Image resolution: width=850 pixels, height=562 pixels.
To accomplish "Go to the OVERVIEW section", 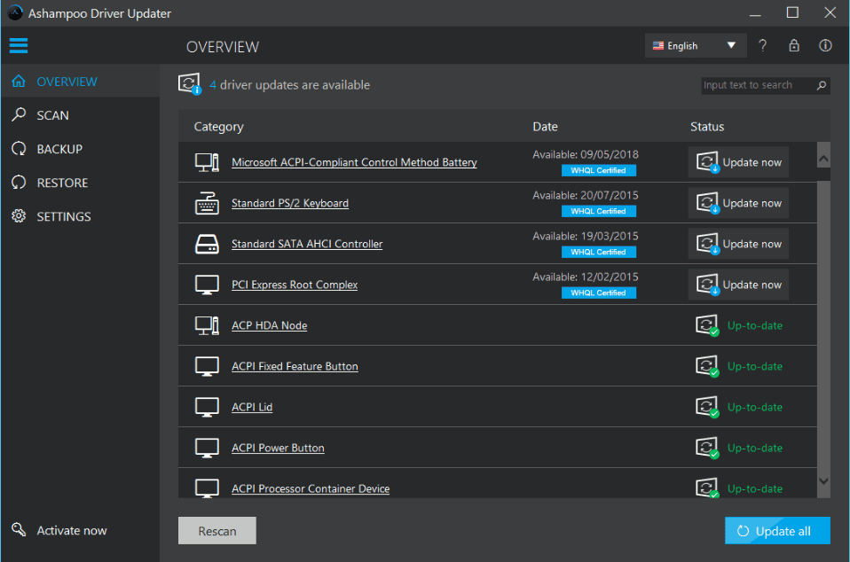I will point(80,82).
